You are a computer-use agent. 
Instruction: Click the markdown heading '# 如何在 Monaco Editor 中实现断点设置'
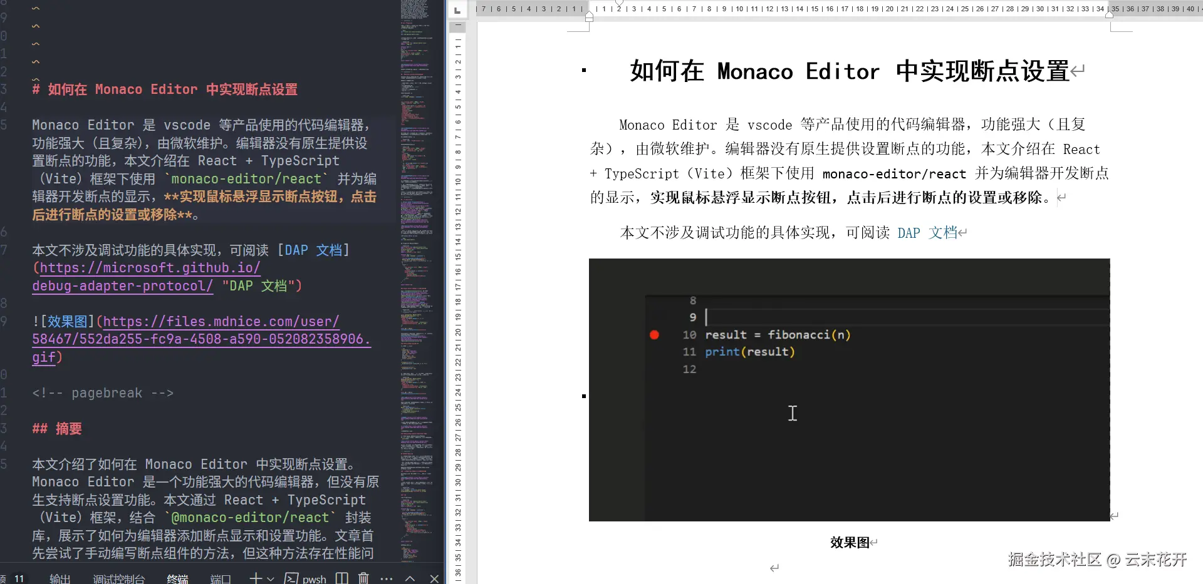point(165,90)
